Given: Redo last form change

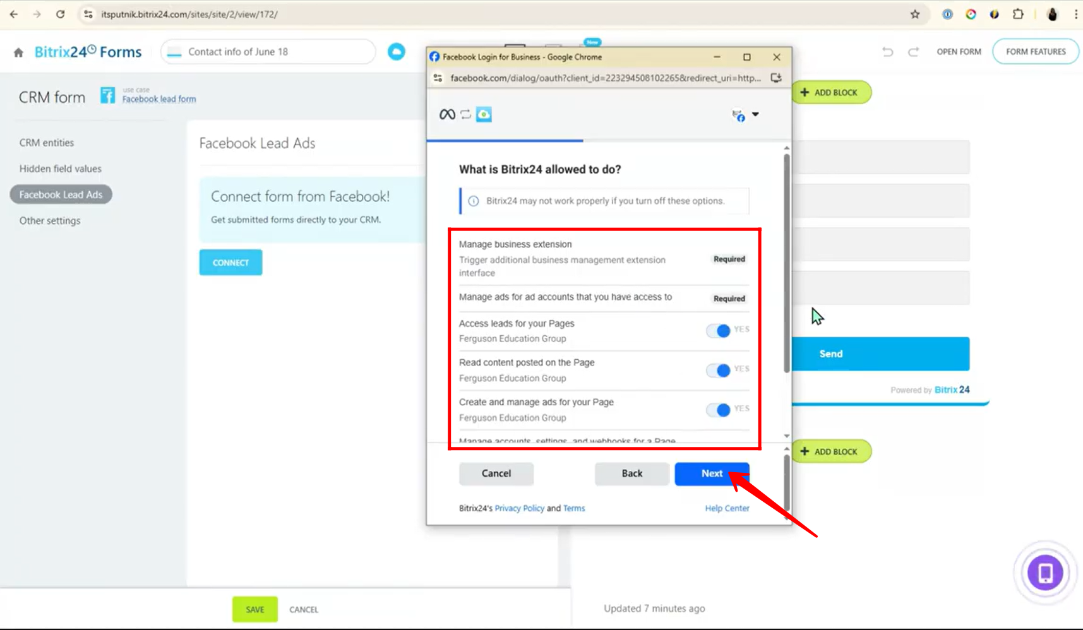Looking at the screenshot, I should [x=913, y=52].
